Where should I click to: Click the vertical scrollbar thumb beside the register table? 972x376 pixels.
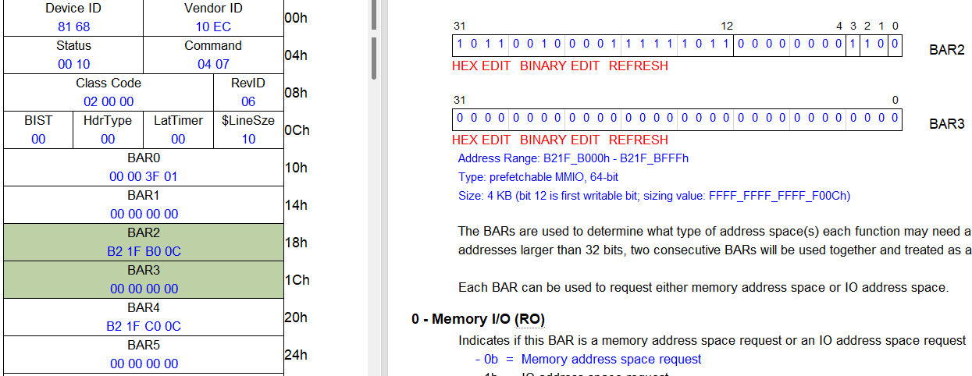(374, 59)
